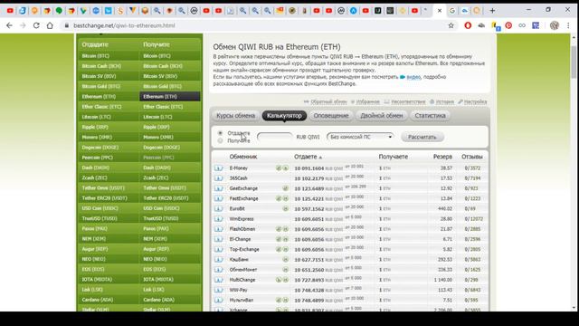Switch to Двойной обмен tab
Screen dimensions: 579x326
click(382, 116)
